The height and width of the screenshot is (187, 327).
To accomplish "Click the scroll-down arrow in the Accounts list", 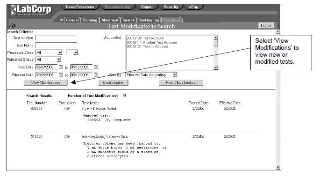I will tap(216, 67).
